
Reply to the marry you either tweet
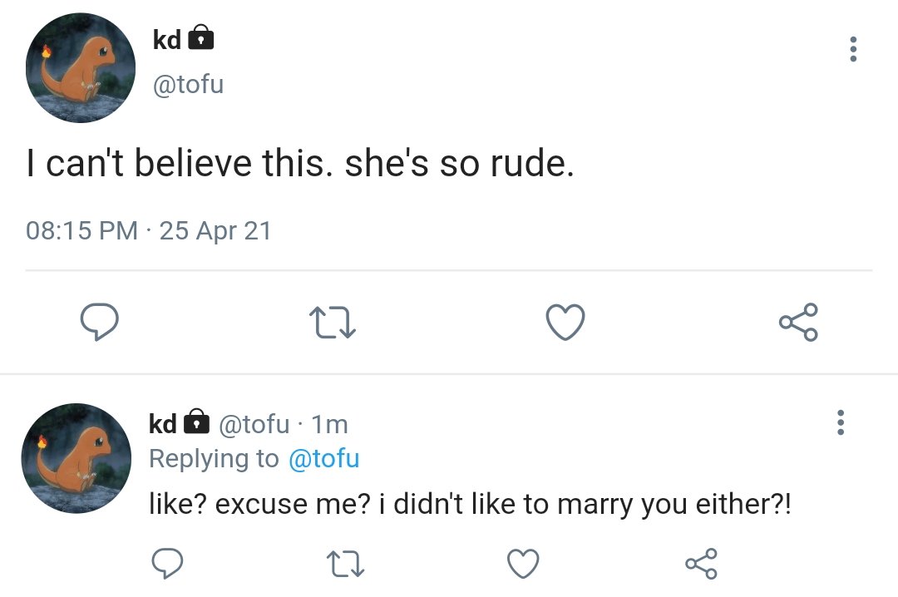(167, 563)
